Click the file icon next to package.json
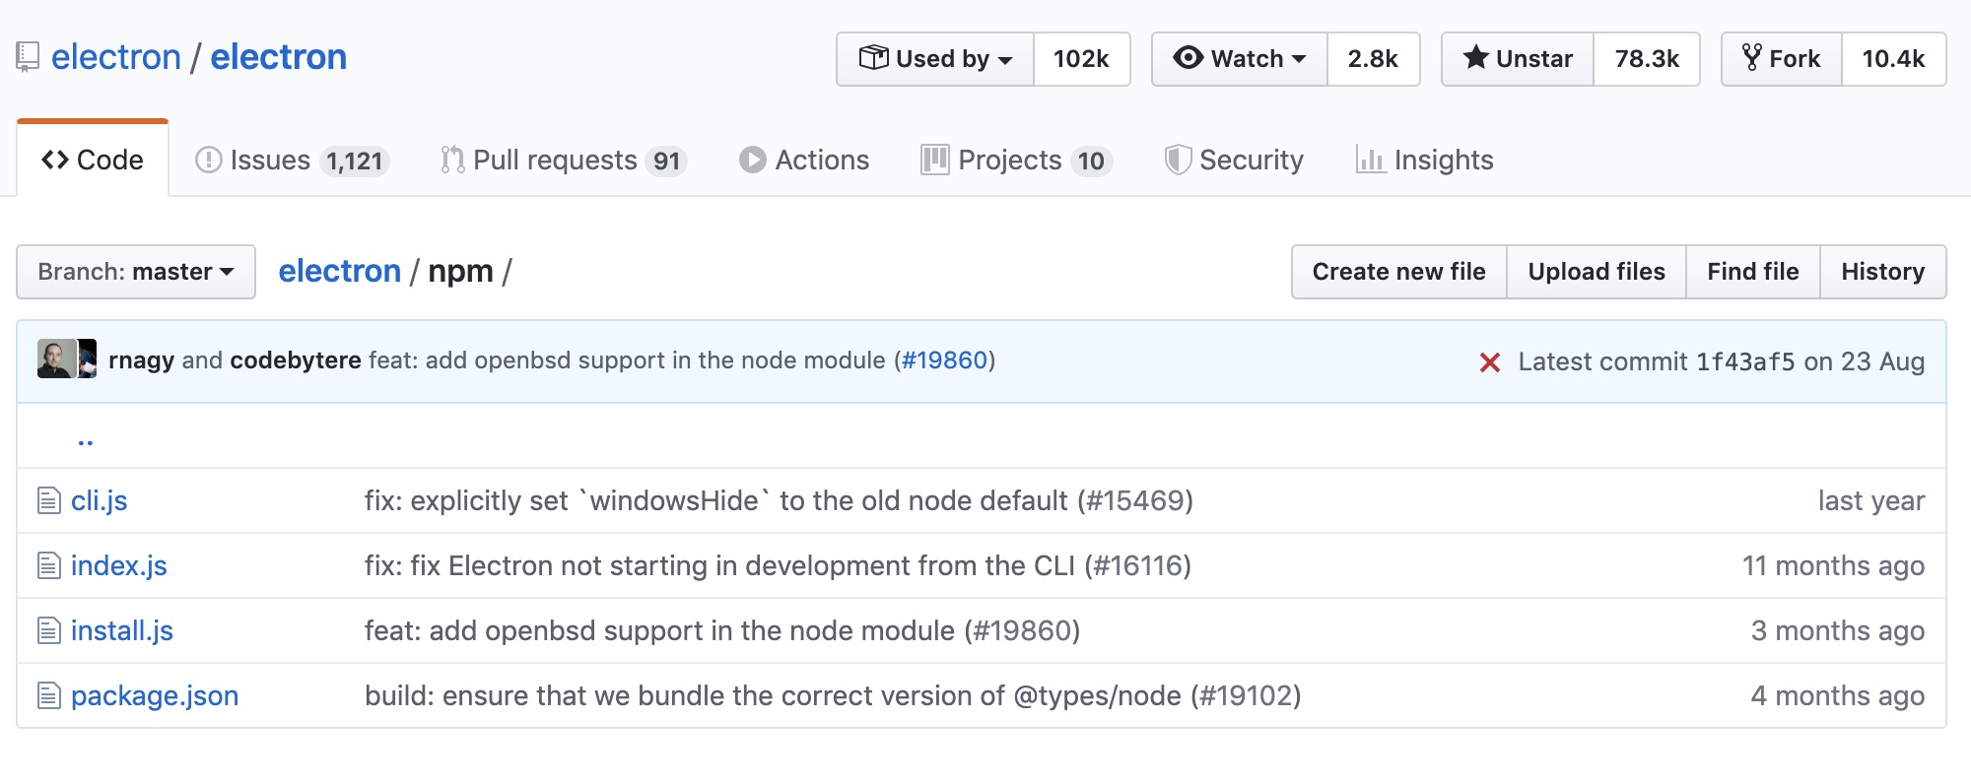 49,696
